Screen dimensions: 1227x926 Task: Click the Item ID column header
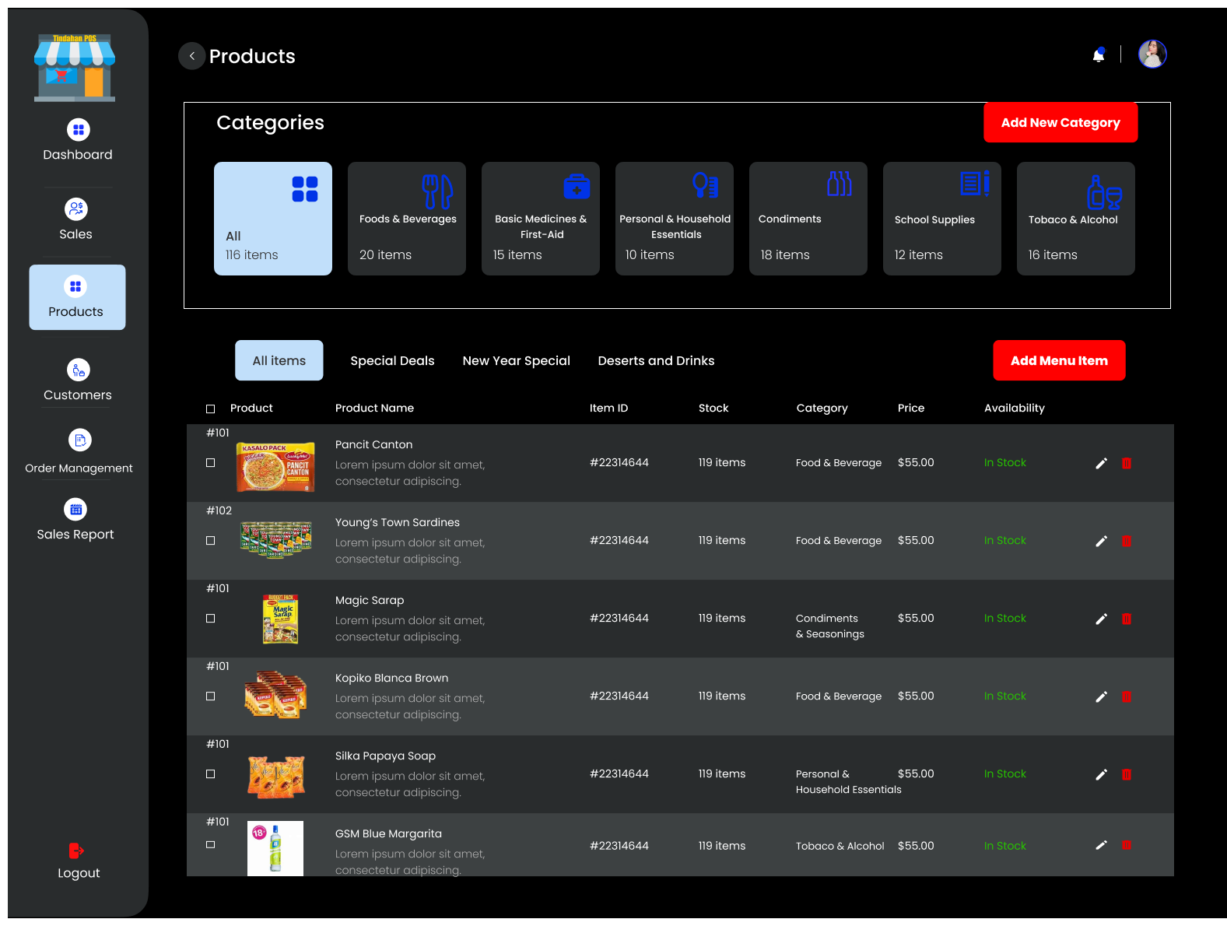coord(608,409)
